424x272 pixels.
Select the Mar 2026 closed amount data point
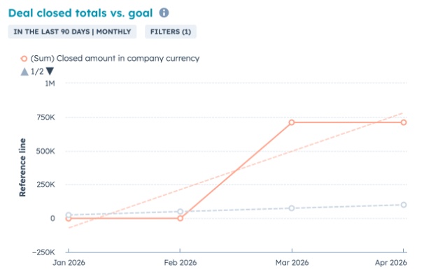[292, 122]
